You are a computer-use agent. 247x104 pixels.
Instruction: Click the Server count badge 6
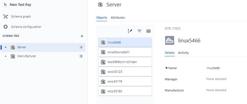point(81,47)
